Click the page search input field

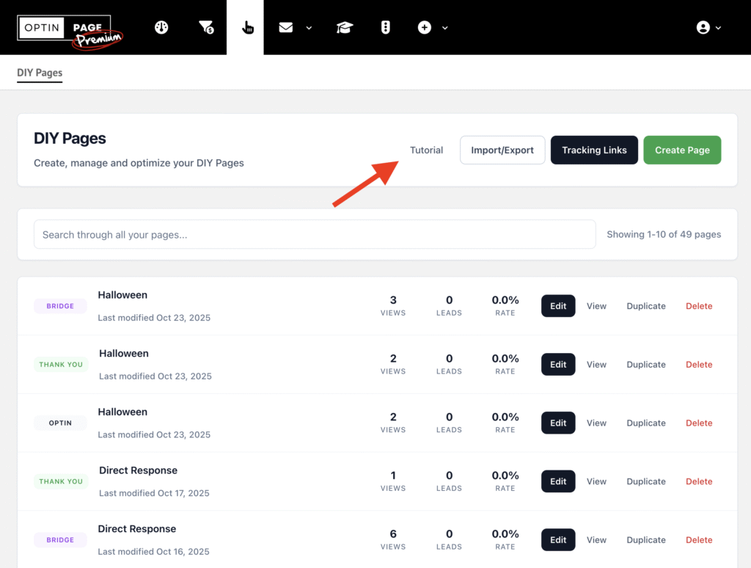315,234
